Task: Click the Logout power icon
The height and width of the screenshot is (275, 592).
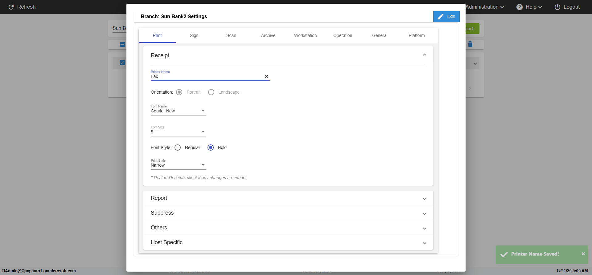Action: coord(557,7)
